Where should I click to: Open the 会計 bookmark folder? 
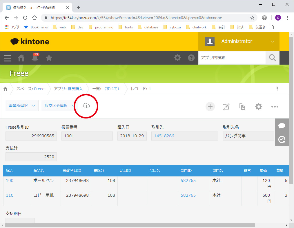[218, 27]
